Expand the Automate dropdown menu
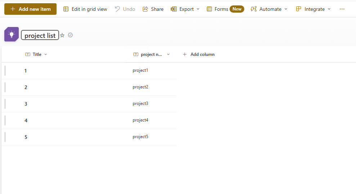 pyautogui.click(x=269, y=9)
